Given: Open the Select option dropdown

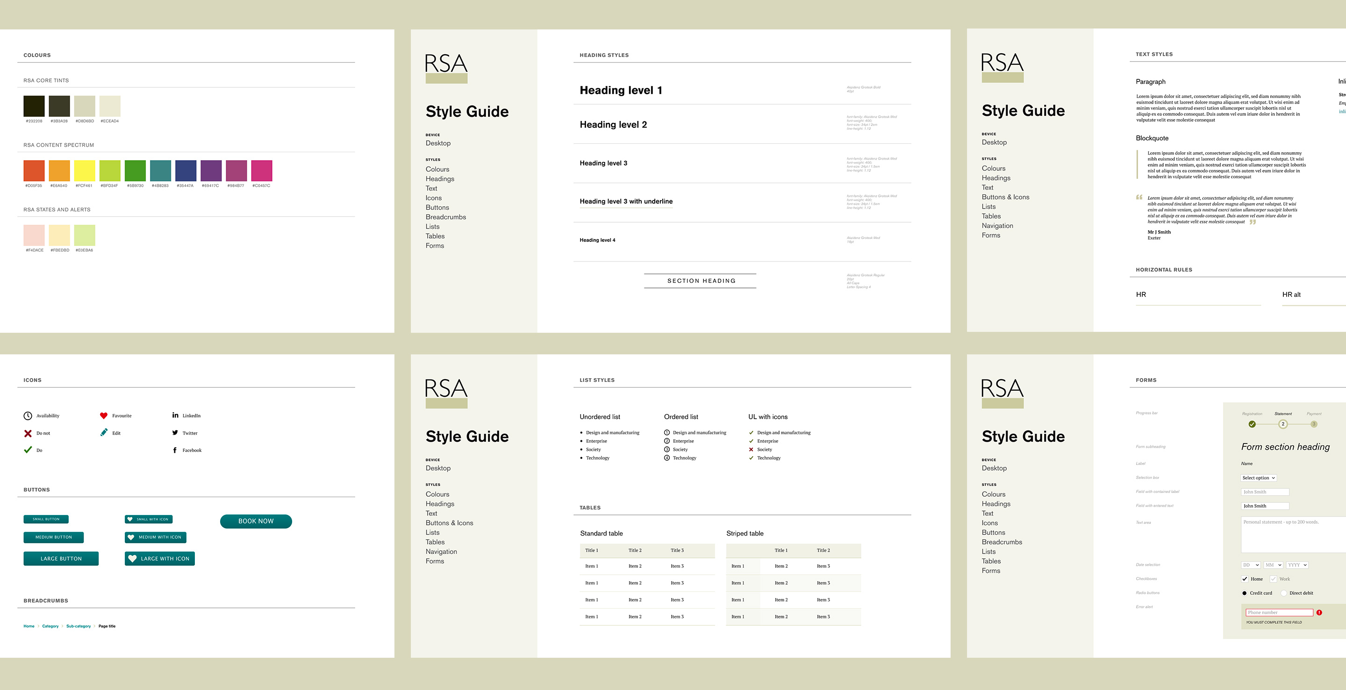Looking at the screenshot, I should (x=1258, y=478).
